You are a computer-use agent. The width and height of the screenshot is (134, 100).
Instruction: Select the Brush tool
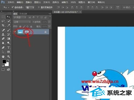(9, 30)
